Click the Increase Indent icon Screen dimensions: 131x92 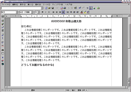tap(78, 12)
